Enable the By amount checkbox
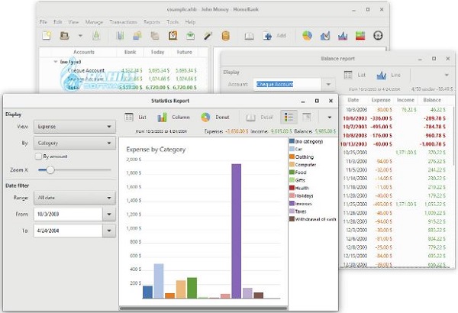 pos(38,156)
